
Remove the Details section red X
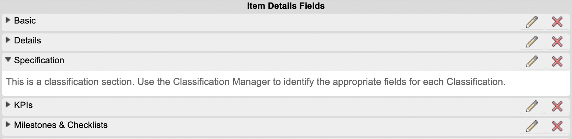tap(557, 42)
